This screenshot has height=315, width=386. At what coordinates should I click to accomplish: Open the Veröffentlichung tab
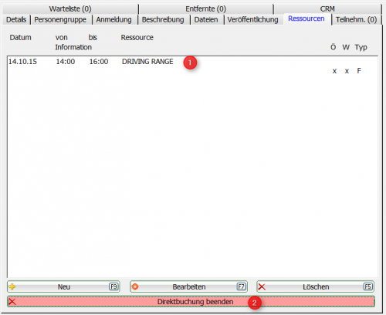[252, 19]
